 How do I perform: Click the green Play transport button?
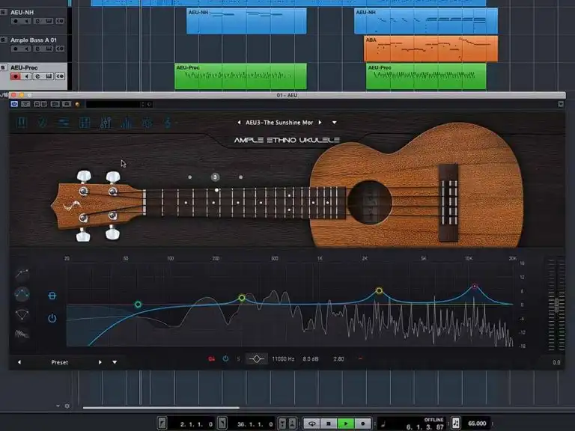click(345, 424)
